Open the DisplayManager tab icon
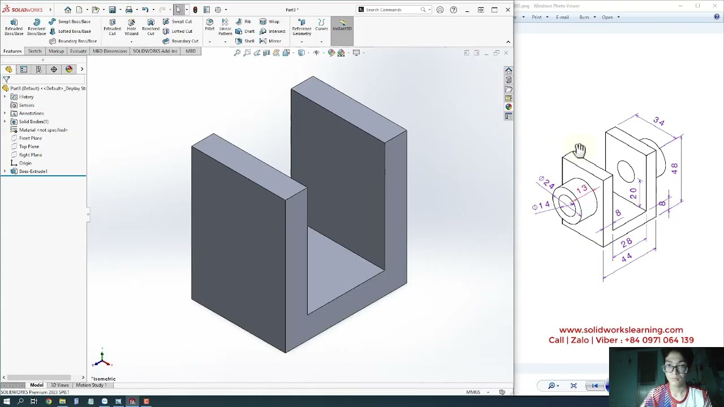 coord(69,69)
